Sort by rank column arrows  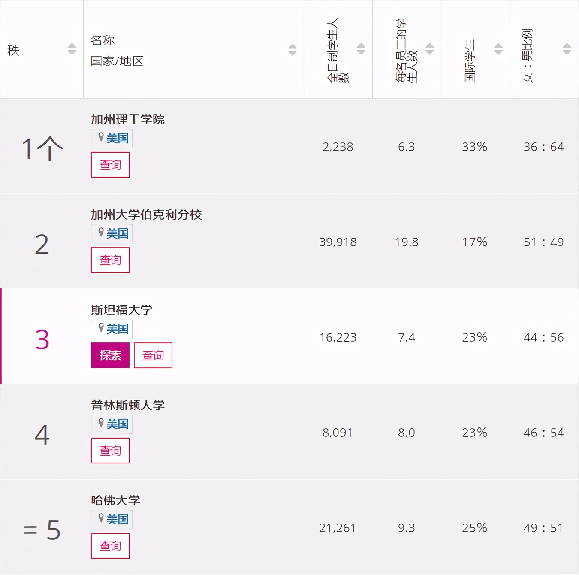pyautogui.click(x=72, y=49)
